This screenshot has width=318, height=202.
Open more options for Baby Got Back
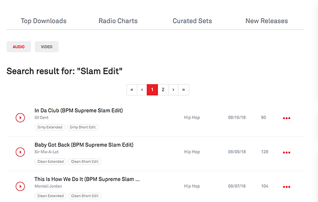tap(286, 153)
